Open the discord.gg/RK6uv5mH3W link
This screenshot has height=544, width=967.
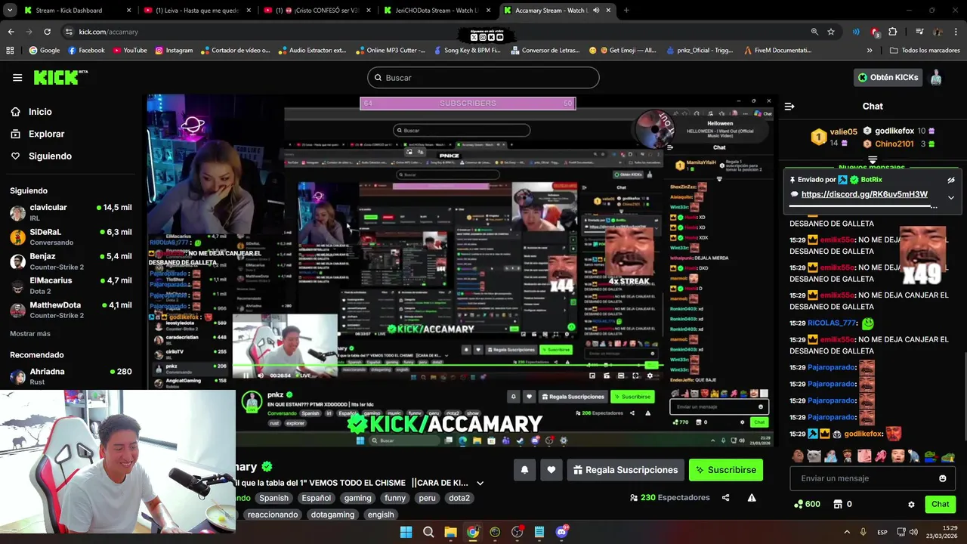pos(864,194)
